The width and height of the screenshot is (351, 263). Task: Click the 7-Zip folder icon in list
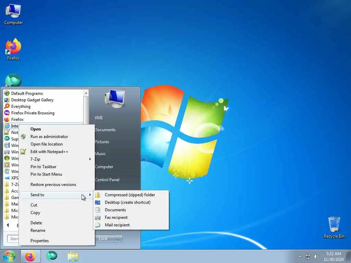7,184
